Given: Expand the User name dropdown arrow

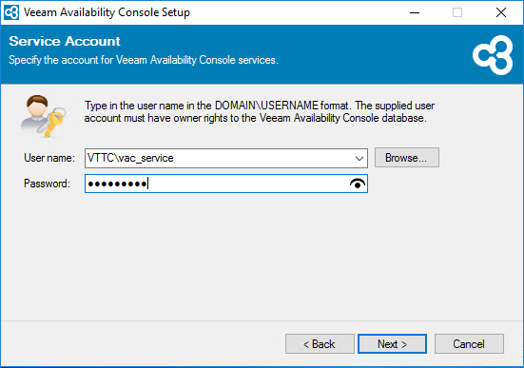Looking at the screenshot, I should pyautogui.click(x=359, y=159).
